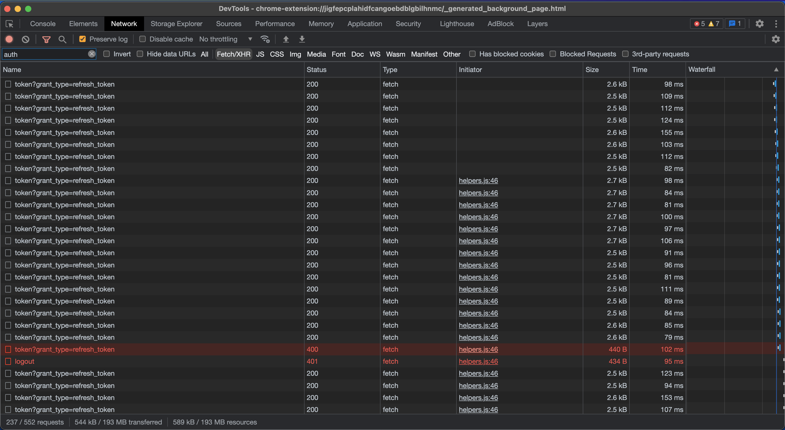
Task: Open the No throttling dropdown
Action: pos(225,39)
